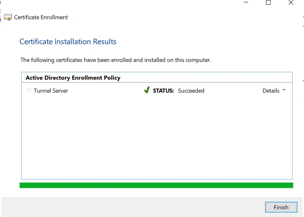Click the green success checkmark icon

[x=146, y=90]
